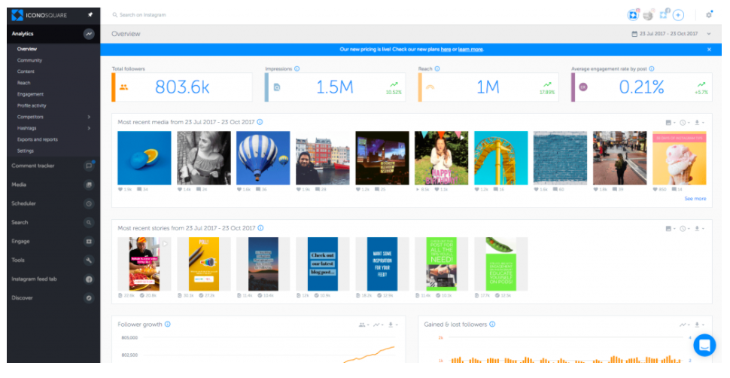Image resolution: width=730 pixels, height=378 pixels.
Task: Select Community in the Analytics menu
Action: (x=29, y=60)
